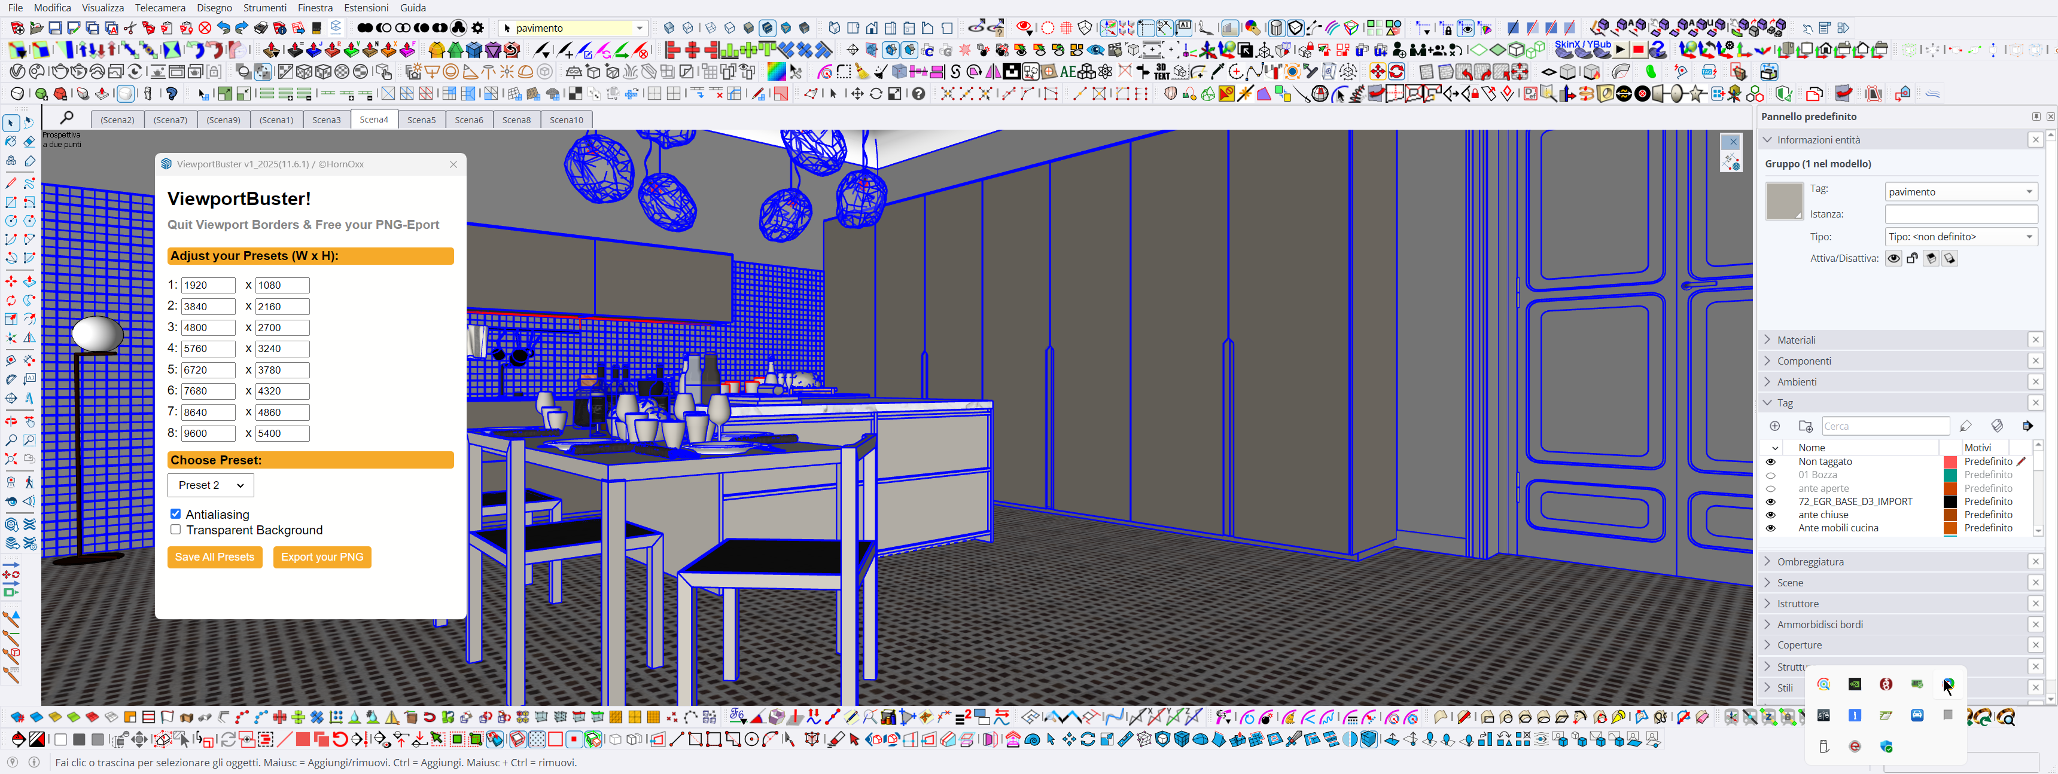Disable Antialiasing in ViewportBuster
2058x774 pixels.
176,514
